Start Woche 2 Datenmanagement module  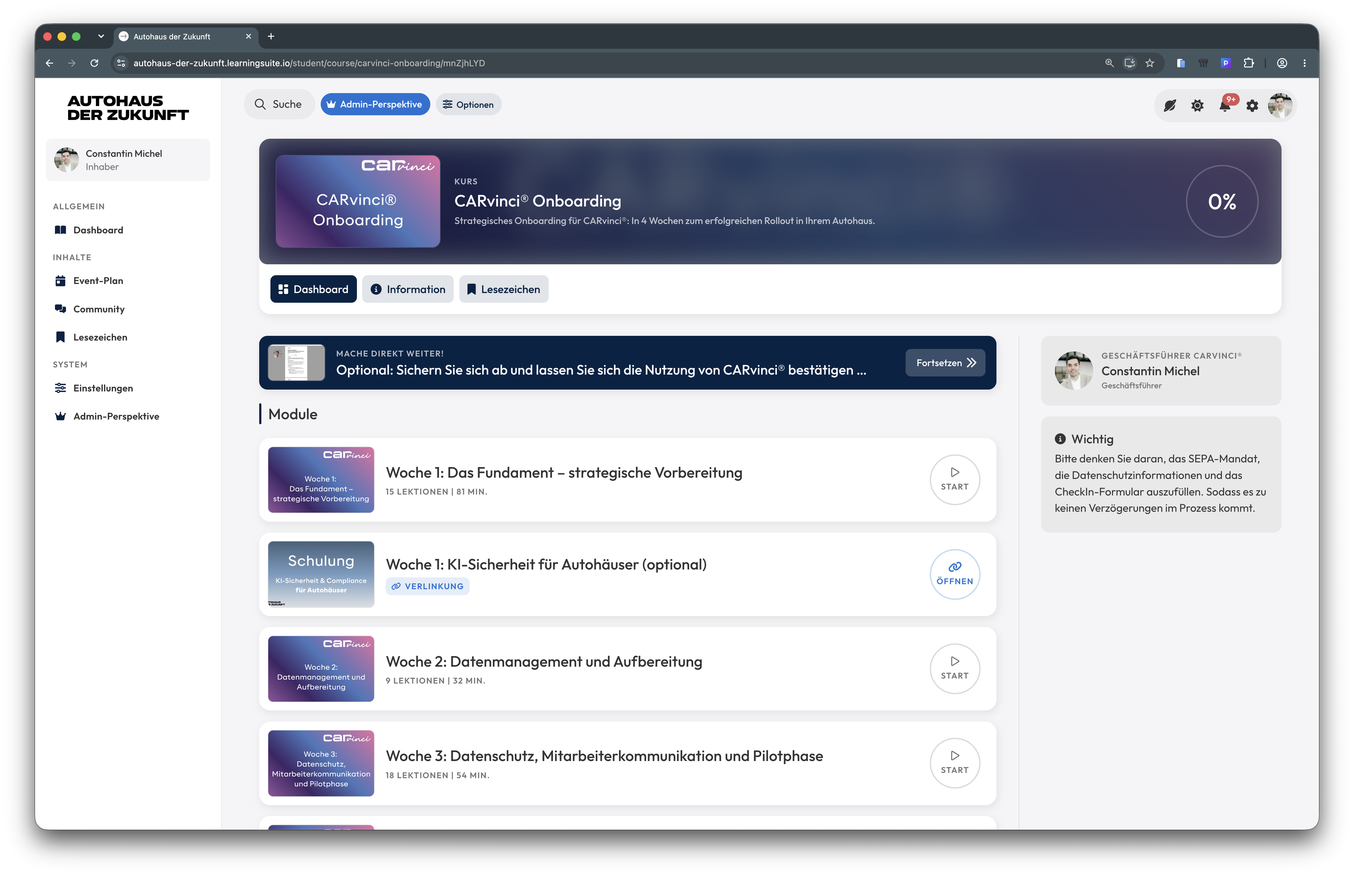coord(954,668)
